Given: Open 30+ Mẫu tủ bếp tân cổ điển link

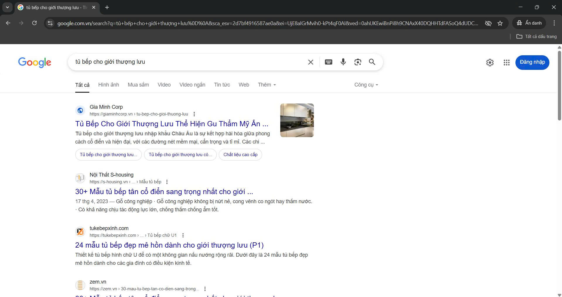Looking at the screenshot, I should [164, 191].
